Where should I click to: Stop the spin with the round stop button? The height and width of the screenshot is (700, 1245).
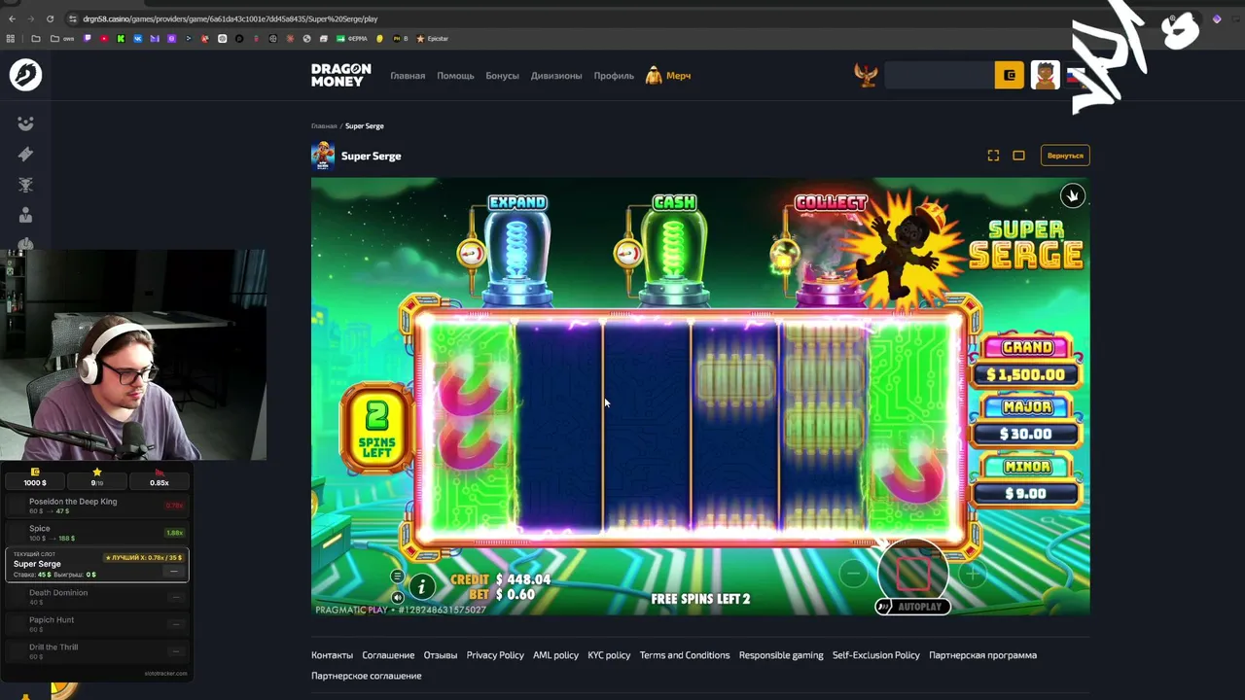(x=912, y=574)
